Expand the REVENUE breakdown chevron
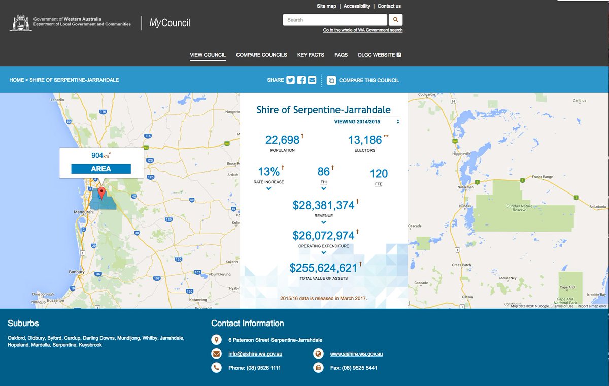609x386 pixels. (x=324, y=222)
